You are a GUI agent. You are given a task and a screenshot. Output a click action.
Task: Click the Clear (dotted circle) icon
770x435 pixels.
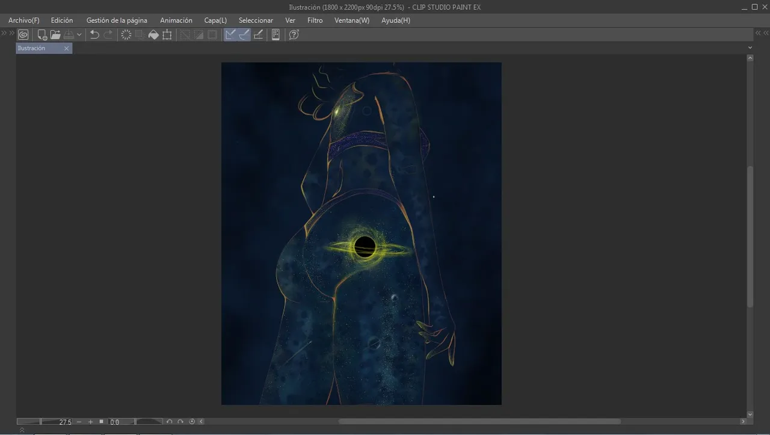(126, 35)
